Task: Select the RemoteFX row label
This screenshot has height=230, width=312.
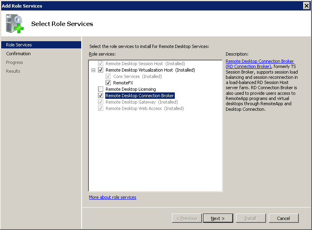Action: (123, 83)
